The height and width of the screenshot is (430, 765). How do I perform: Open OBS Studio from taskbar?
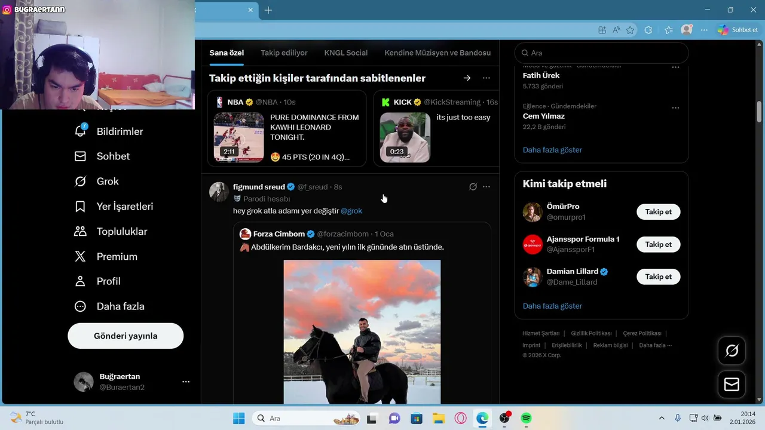(x=504, y=419)
